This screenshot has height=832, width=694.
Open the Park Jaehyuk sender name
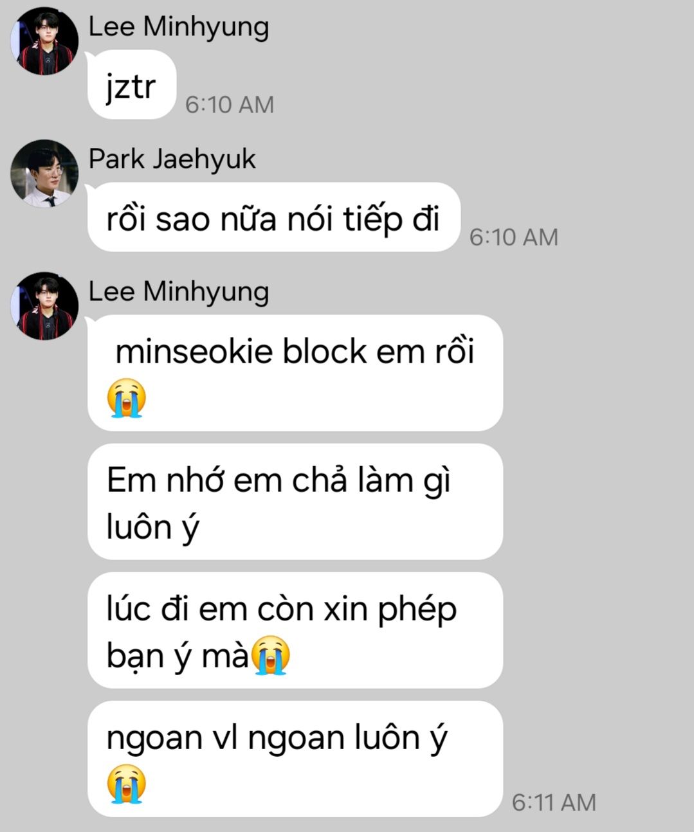coord(172,159)
